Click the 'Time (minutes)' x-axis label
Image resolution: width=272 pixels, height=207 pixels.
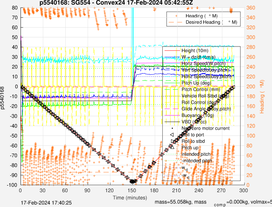tap(130, 198)
